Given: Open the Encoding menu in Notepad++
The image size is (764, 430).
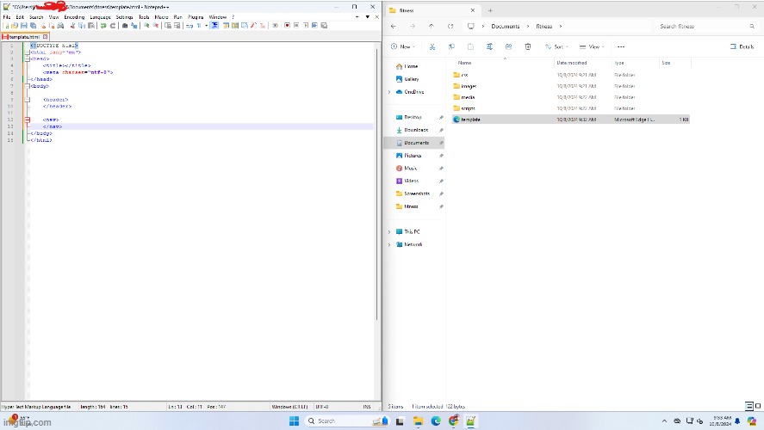Looking at the screenshot, I should click(74, 17).
